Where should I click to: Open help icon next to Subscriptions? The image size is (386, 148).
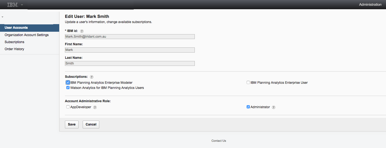coord(92,77)
